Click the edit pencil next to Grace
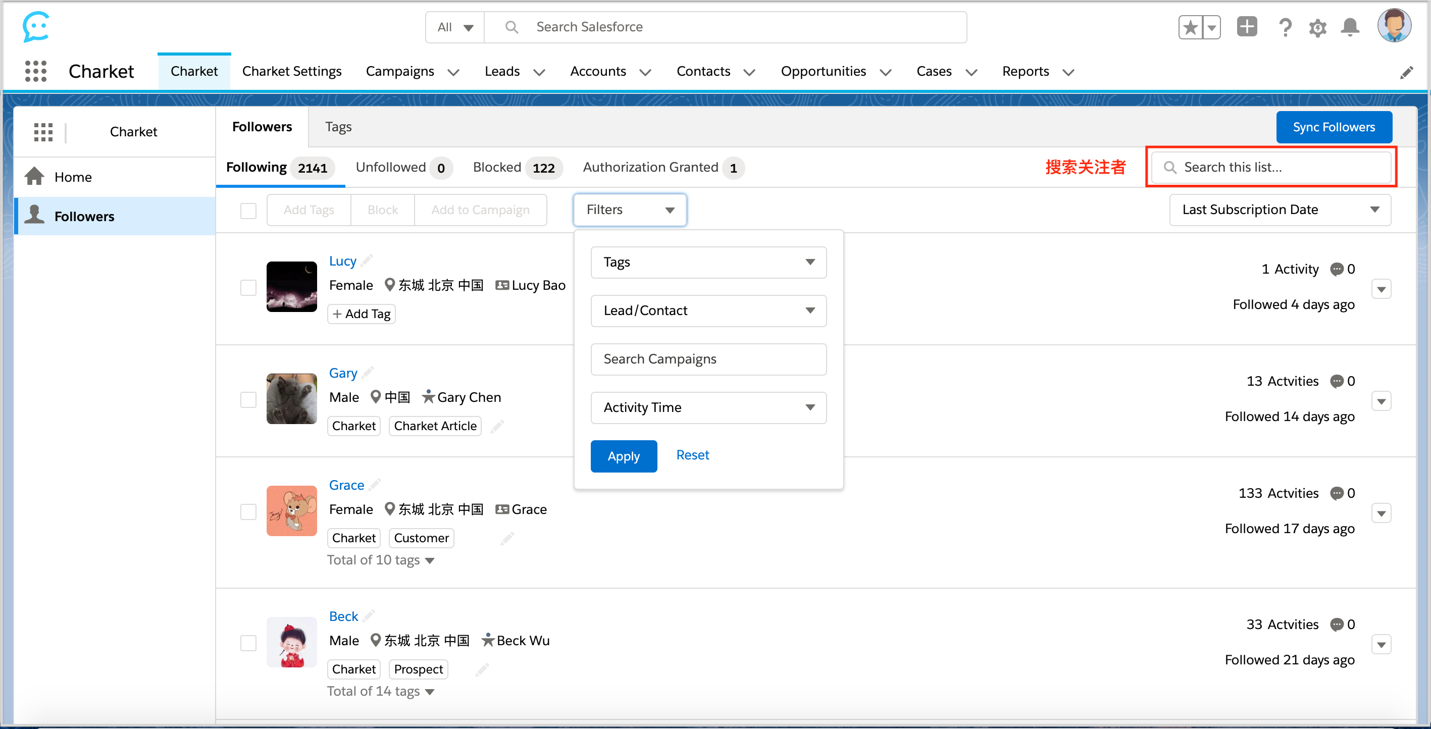Image resolution: width=1431 pixels, height=729 pixels. point(375,485)
